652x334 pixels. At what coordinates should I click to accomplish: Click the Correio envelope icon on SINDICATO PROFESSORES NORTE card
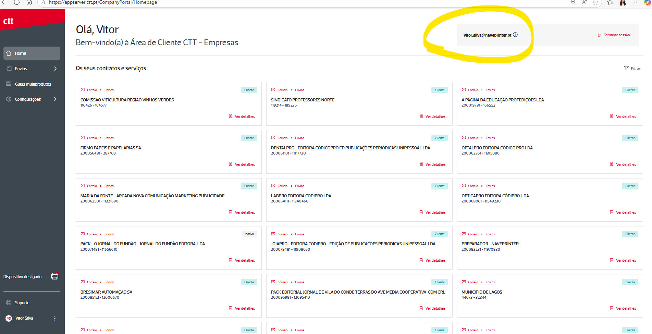pyautogui.click(x=273, y=90)
